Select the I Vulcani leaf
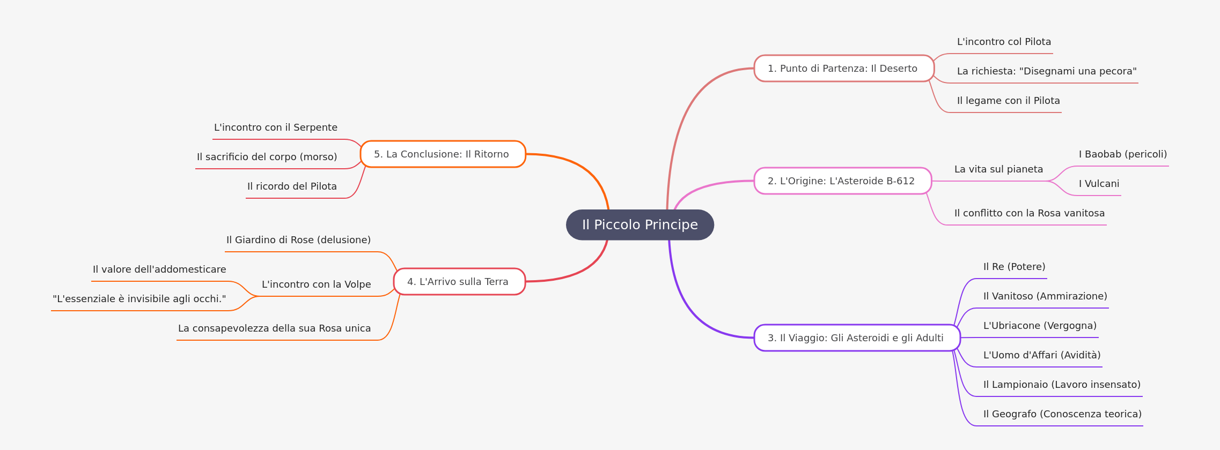The height and width of the screenshot is (450, 1220). pyautogui.click(x=1099, y=184)
